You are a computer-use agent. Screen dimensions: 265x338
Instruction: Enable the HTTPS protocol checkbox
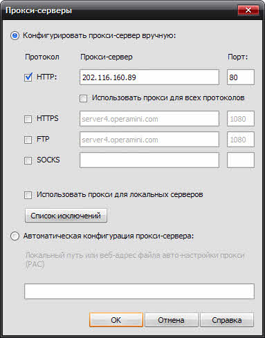28,119
